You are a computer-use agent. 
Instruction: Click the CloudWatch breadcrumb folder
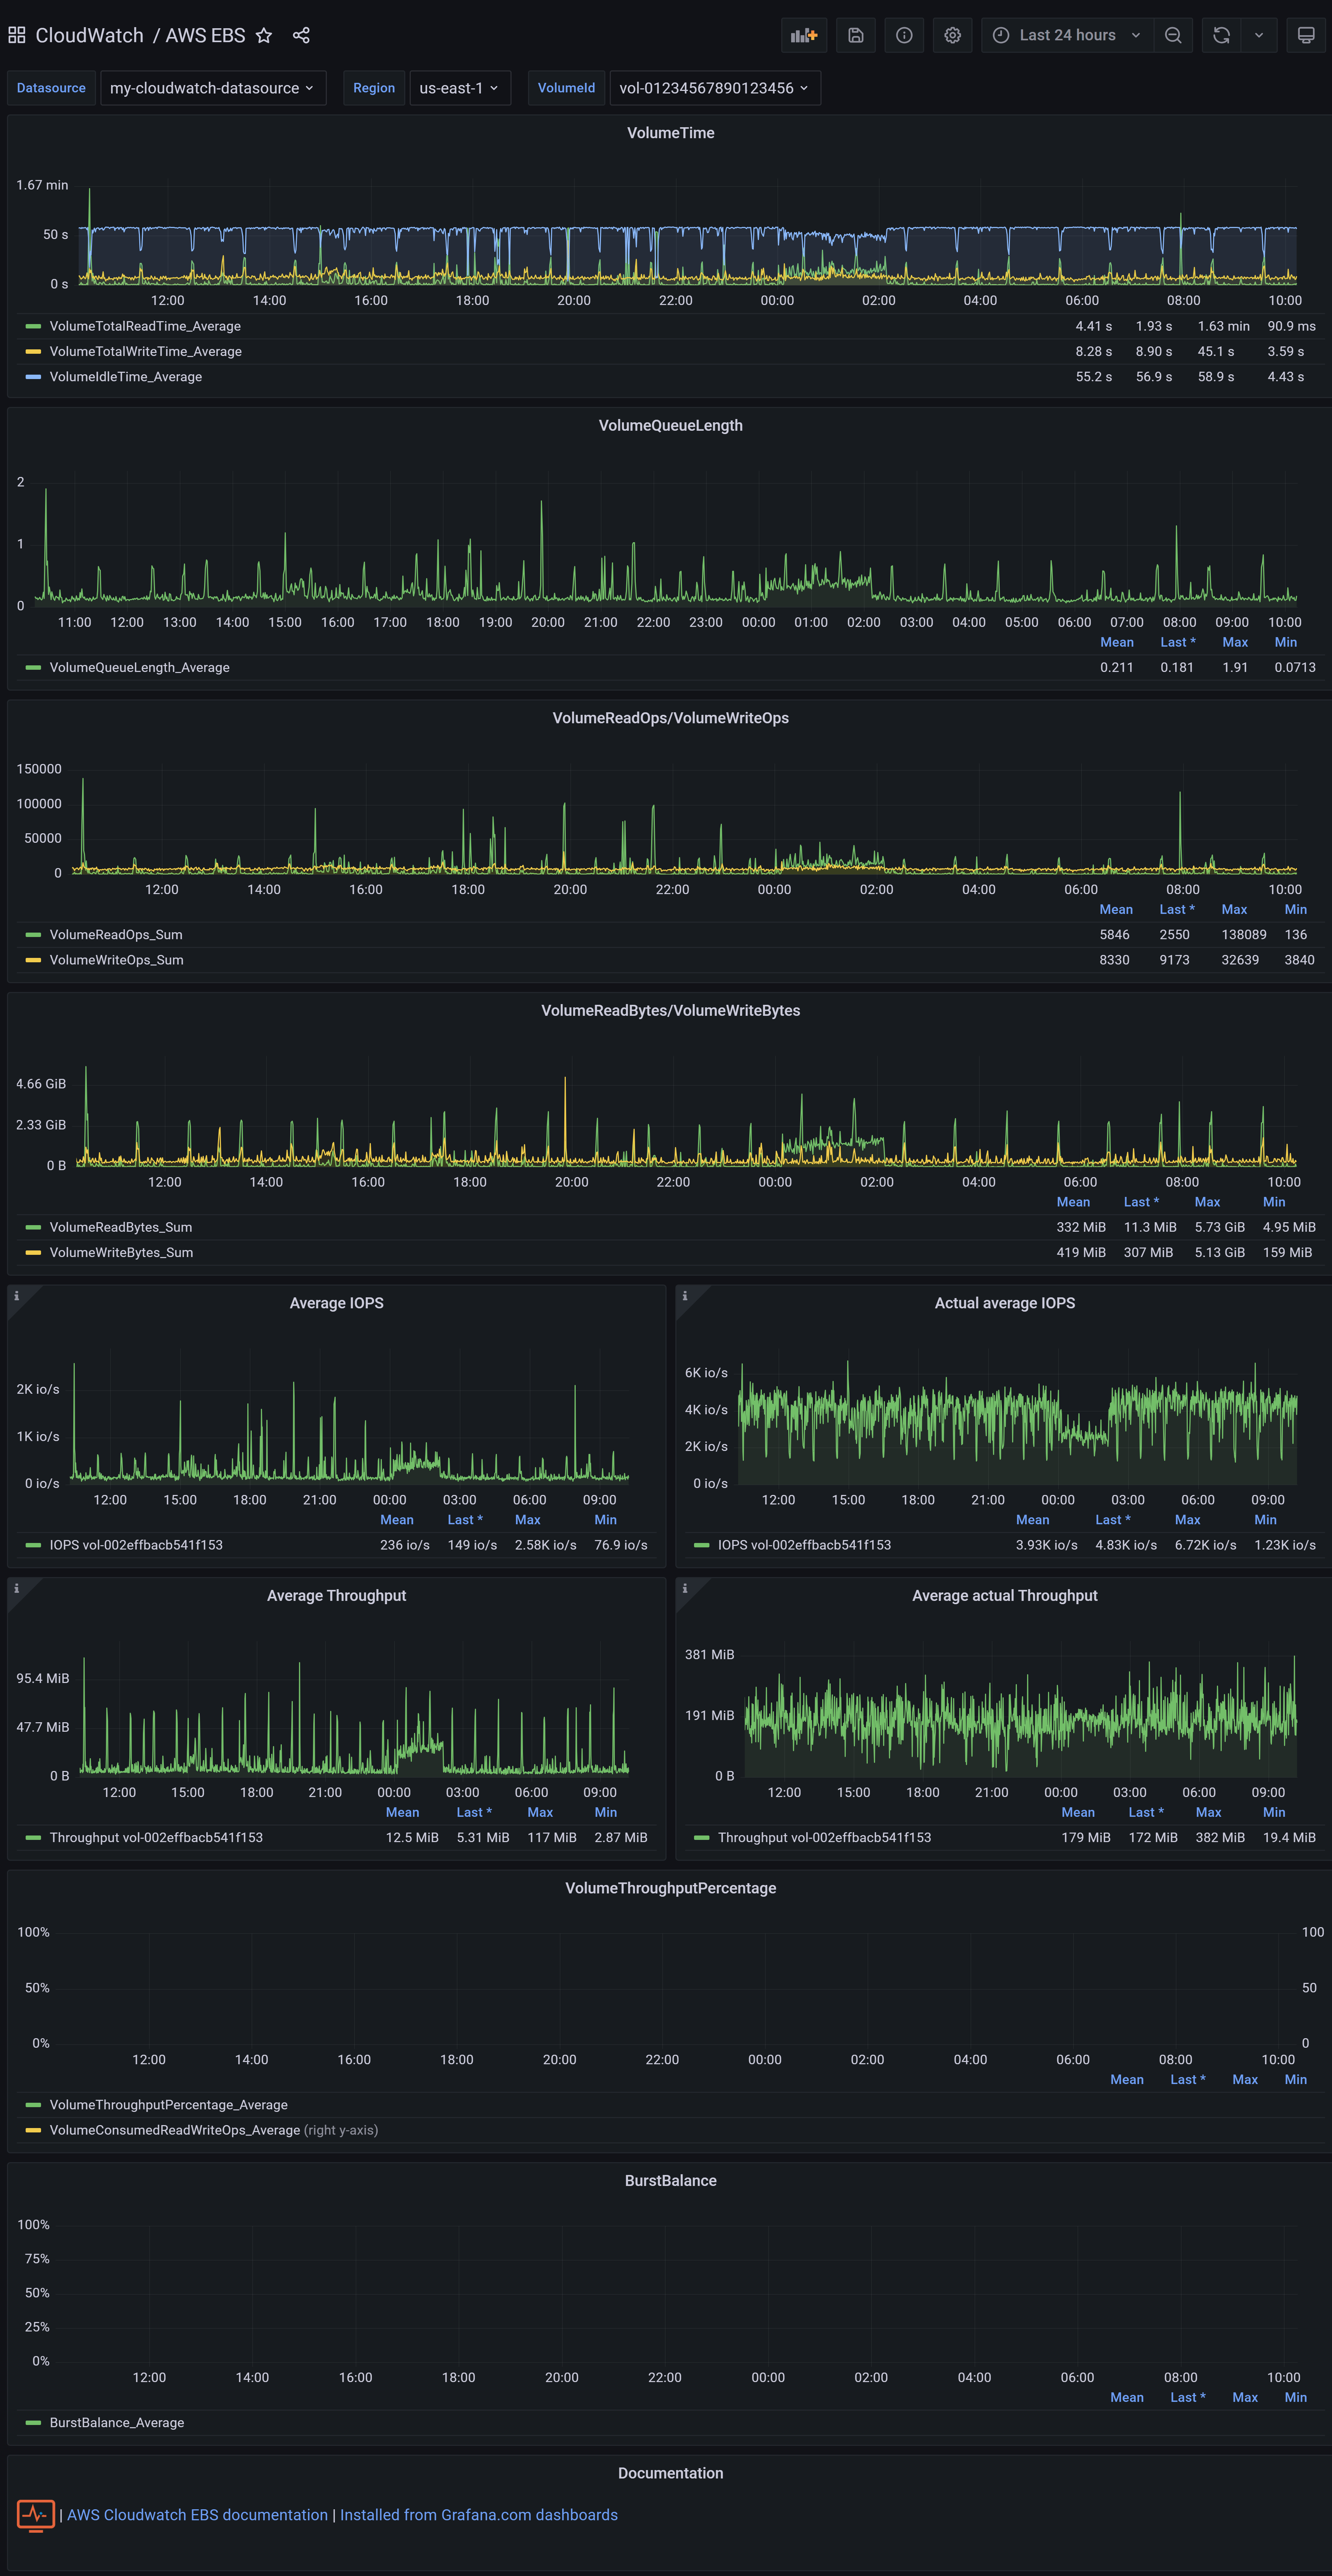click(90, 35)
